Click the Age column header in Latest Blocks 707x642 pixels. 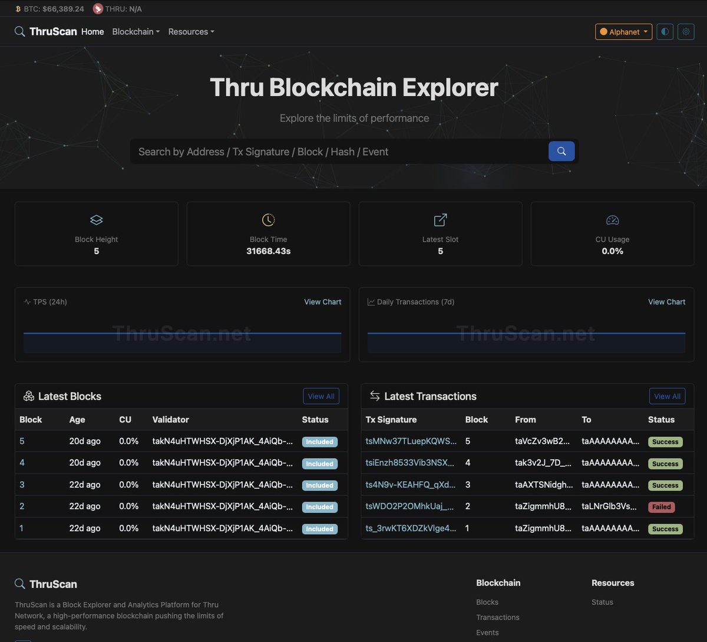(77, 420)
